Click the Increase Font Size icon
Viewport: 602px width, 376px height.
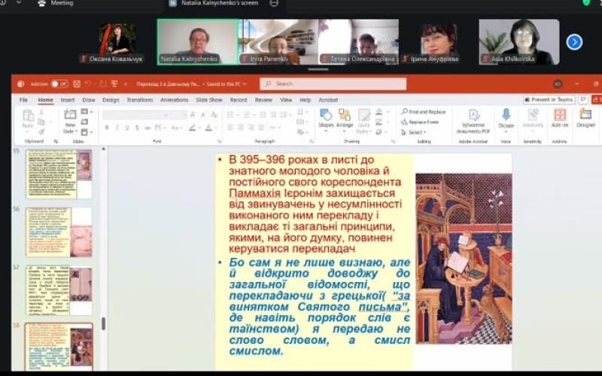pos(193,115)
